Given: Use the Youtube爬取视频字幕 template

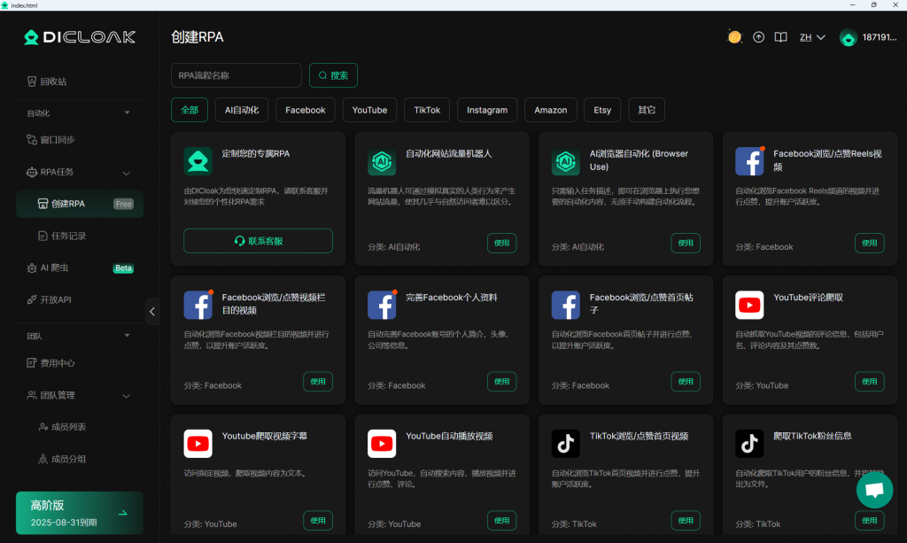Looking at the screenshot, I should (x=318, y=521).
